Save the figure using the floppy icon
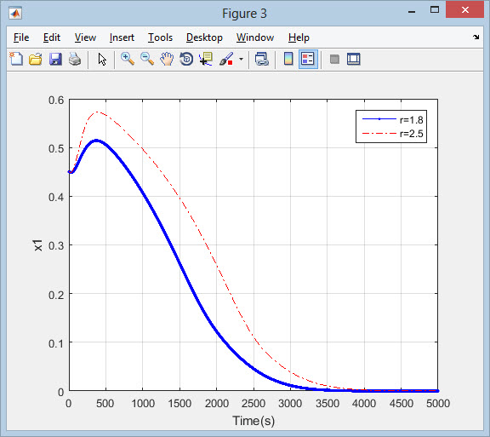The height and width of the screenshot is (437, 490). point(55,59)
